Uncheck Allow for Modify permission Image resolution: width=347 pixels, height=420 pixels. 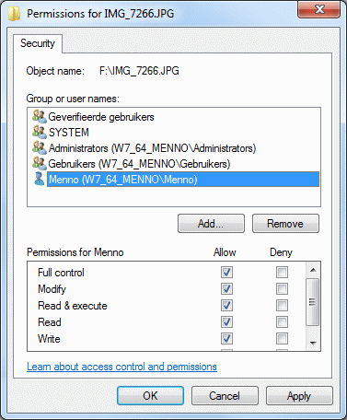pos(226,288)
